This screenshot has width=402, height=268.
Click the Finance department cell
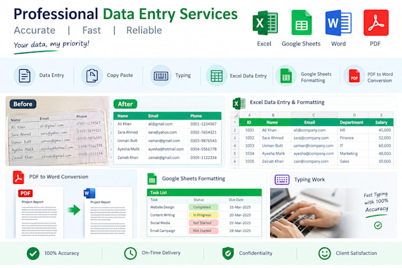click(x=353, y=138)
